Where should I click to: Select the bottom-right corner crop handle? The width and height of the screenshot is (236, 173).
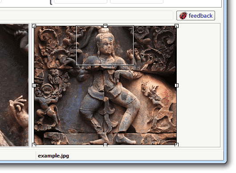coord(176,145)
